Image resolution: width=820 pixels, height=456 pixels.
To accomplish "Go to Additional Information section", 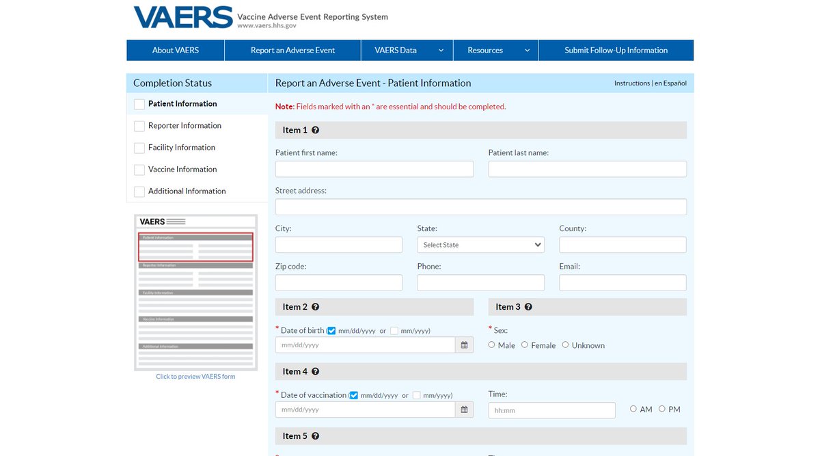I will coord(187,191).
